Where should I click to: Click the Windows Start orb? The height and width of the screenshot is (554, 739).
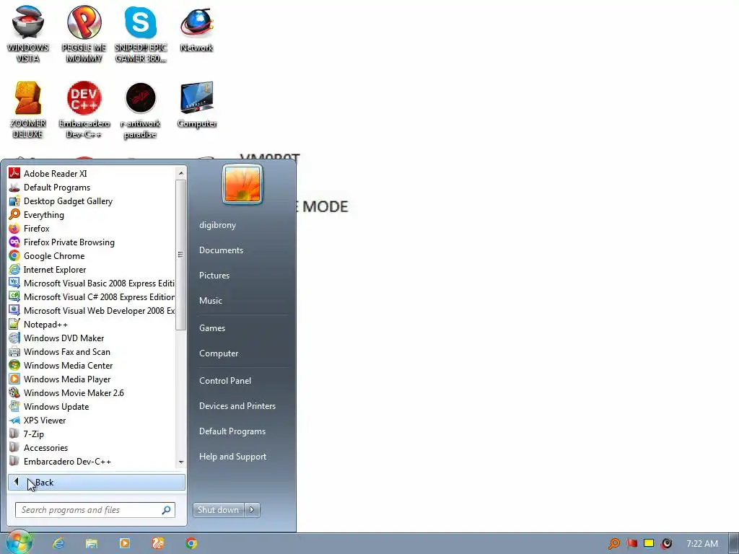[19, 542]
